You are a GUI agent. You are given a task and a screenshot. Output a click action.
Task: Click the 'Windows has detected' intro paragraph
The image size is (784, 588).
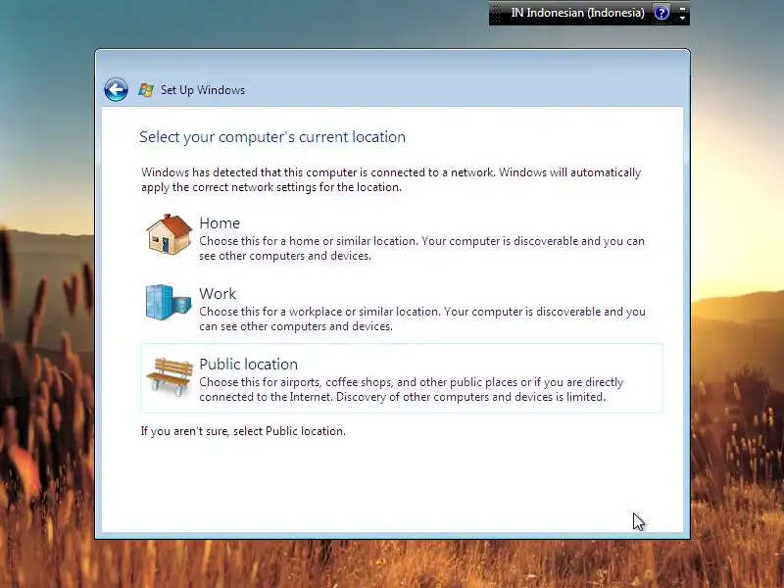click(391, 179)
